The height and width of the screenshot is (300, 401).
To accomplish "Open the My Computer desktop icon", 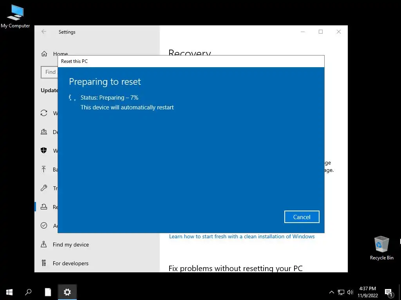I will coord(15,16).
